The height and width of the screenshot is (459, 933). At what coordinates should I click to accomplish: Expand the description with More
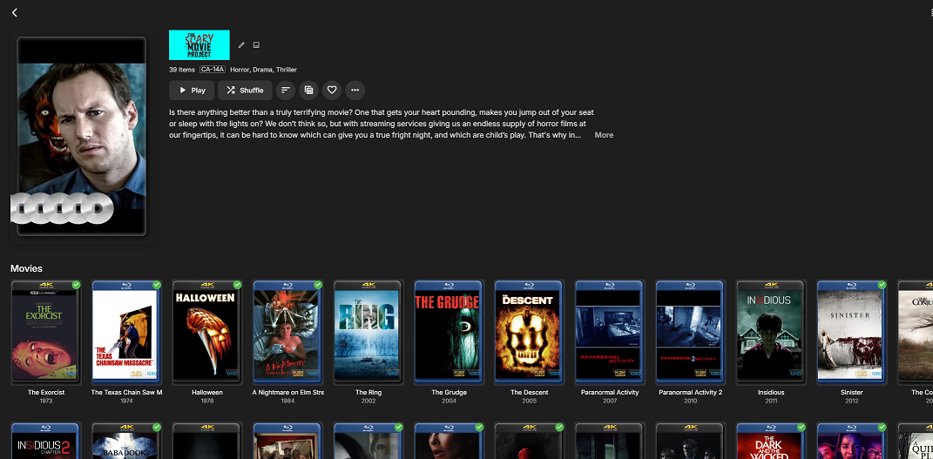(604, 135)
